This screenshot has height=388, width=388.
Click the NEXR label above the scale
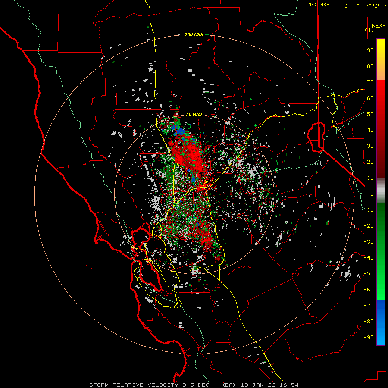(379, 26)
